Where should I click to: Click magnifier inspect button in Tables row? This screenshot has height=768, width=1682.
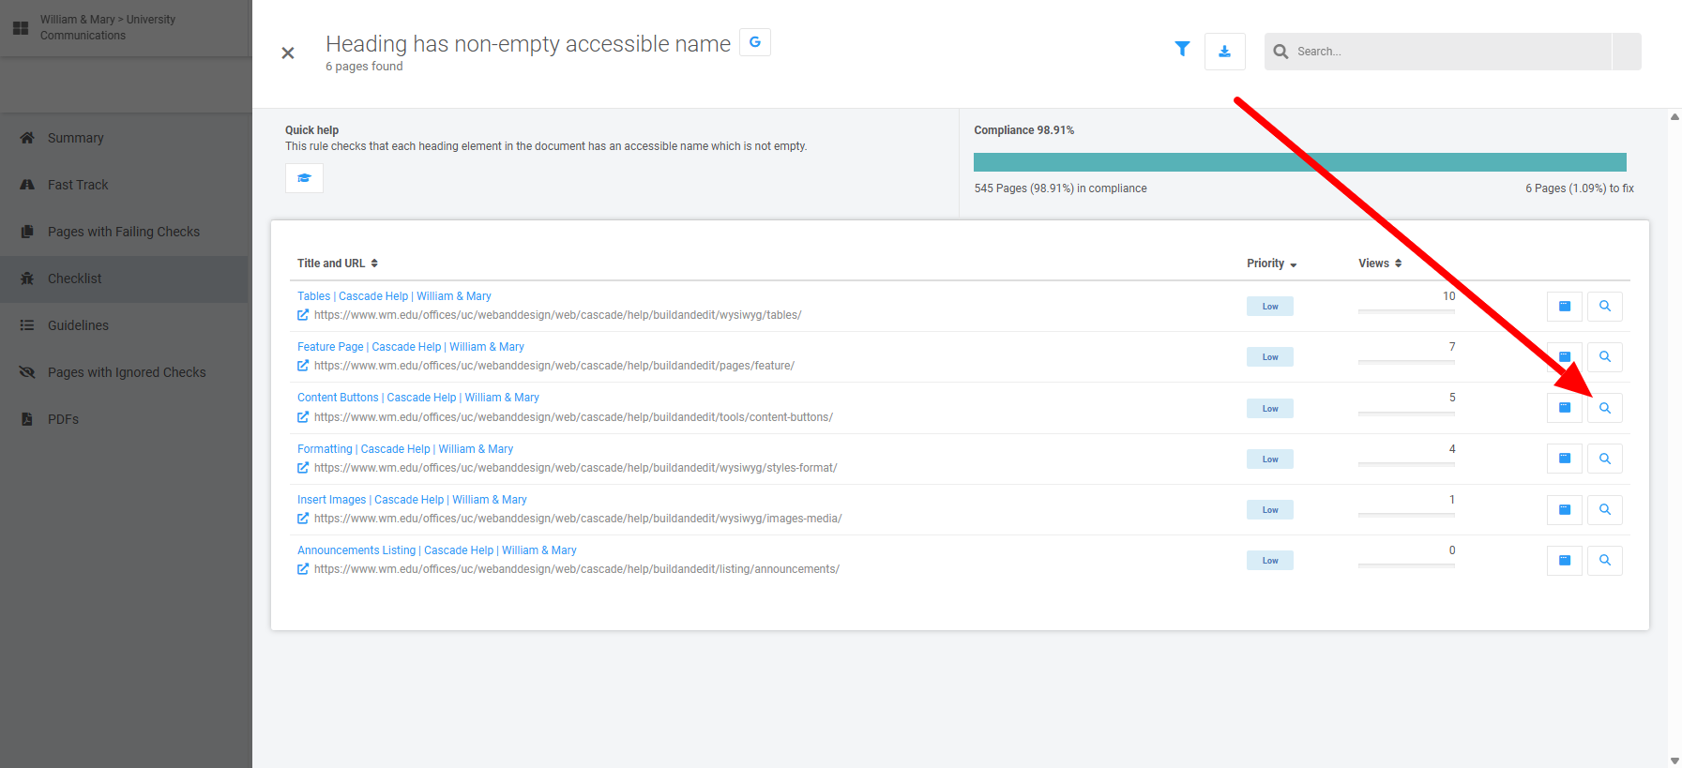pos(1605,306)
